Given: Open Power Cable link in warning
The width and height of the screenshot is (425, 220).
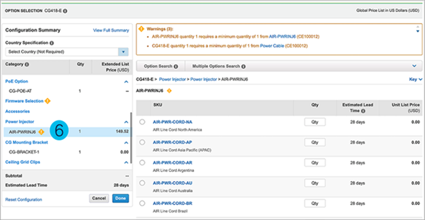Looking at the screenshot, I should tap(272, 46).
